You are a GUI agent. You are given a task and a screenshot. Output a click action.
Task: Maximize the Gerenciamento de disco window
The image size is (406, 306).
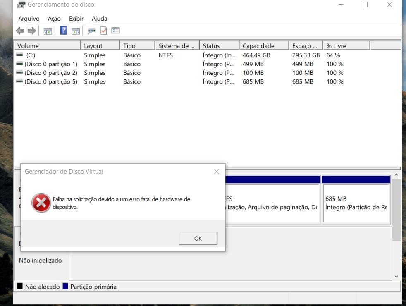365,5
